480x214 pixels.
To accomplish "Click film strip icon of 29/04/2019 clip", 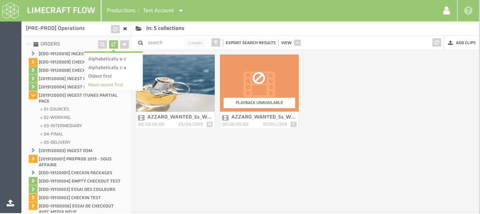I will 141,117.
